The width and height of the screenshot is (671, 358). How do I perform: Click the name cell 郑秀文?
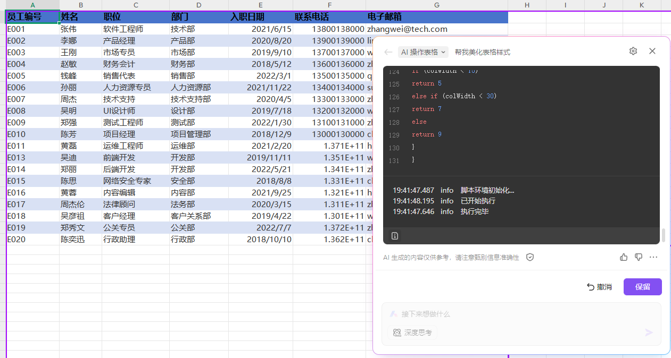coord(81,227)
